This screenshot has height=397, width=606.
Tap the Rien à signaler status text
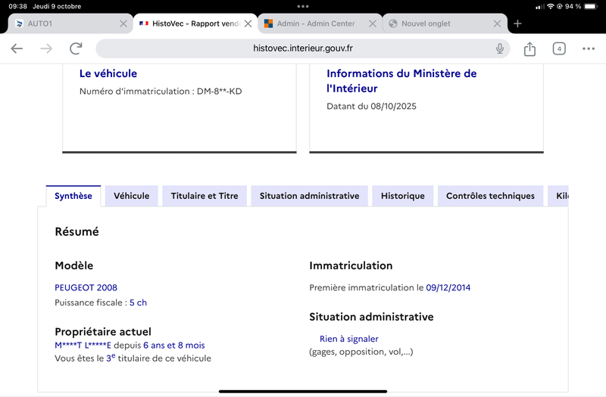348,339
